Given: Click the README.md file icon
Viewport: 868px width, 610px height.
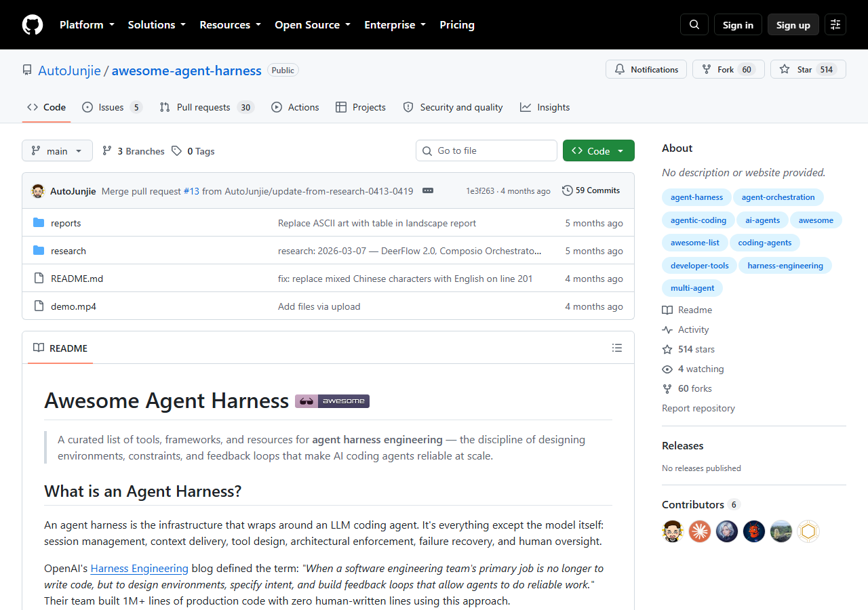Looking at the screenshot, I should tap(39, 279).
